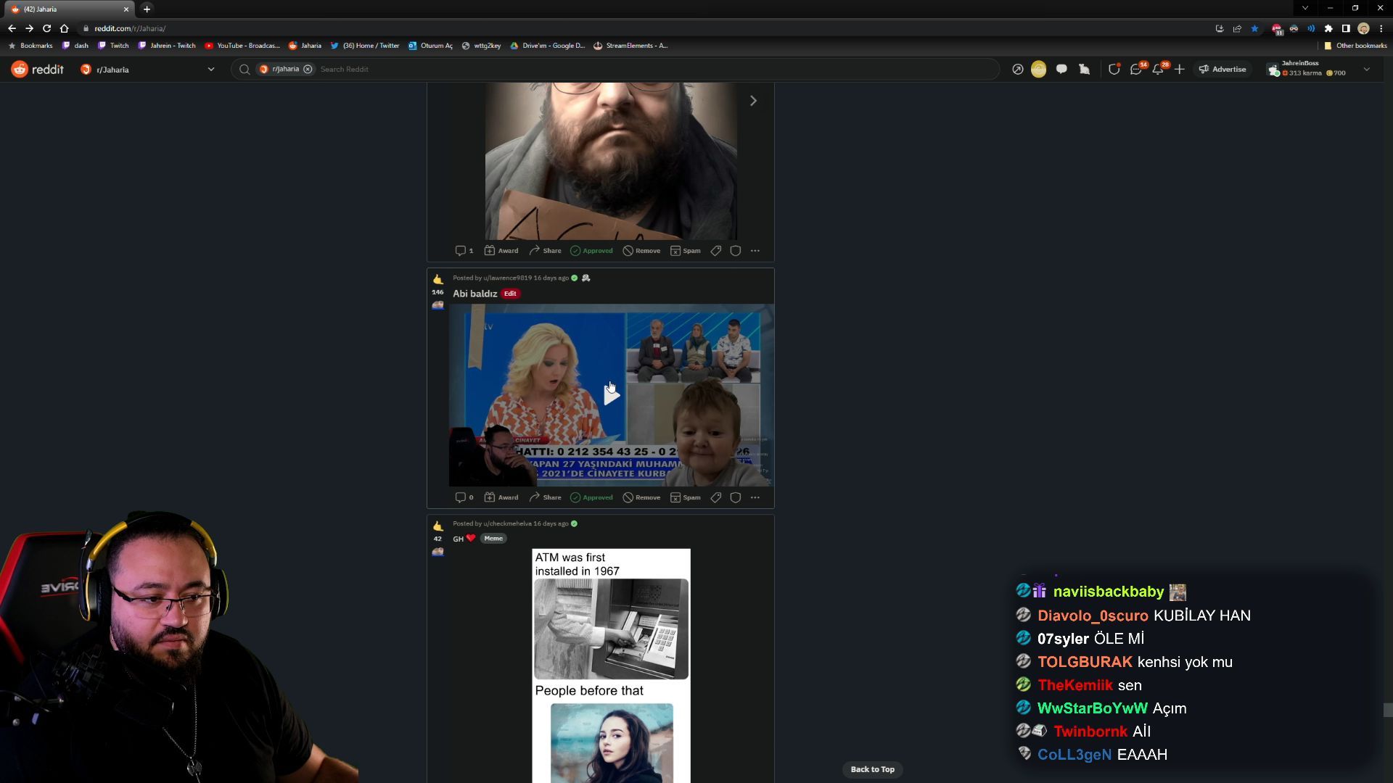Open notifications bell in Reddit header
The width and height of the screenshot is (1393, 783).
[1159, 70]
